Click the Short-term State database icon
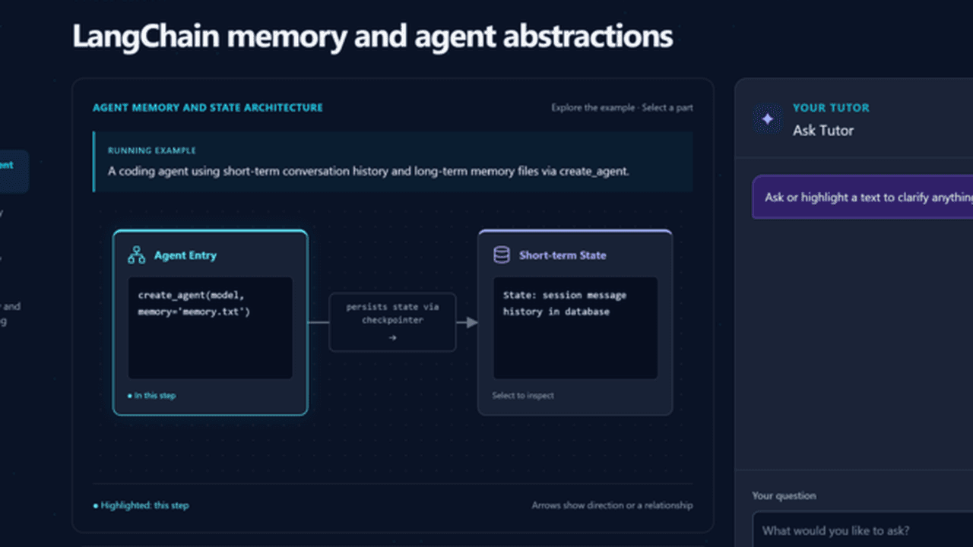The image size is (973, 547). pos(502,255)
